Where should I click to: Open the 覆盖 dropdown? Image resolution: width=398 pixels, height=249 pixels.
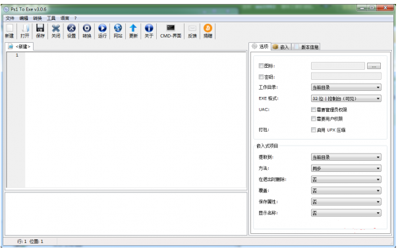346,190
